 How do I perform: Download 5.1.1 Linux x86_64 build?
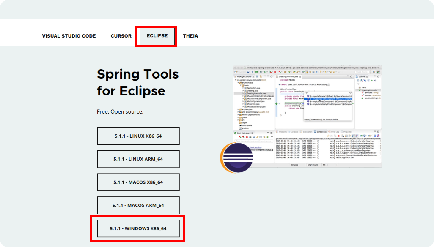click(x=138, y=136)
